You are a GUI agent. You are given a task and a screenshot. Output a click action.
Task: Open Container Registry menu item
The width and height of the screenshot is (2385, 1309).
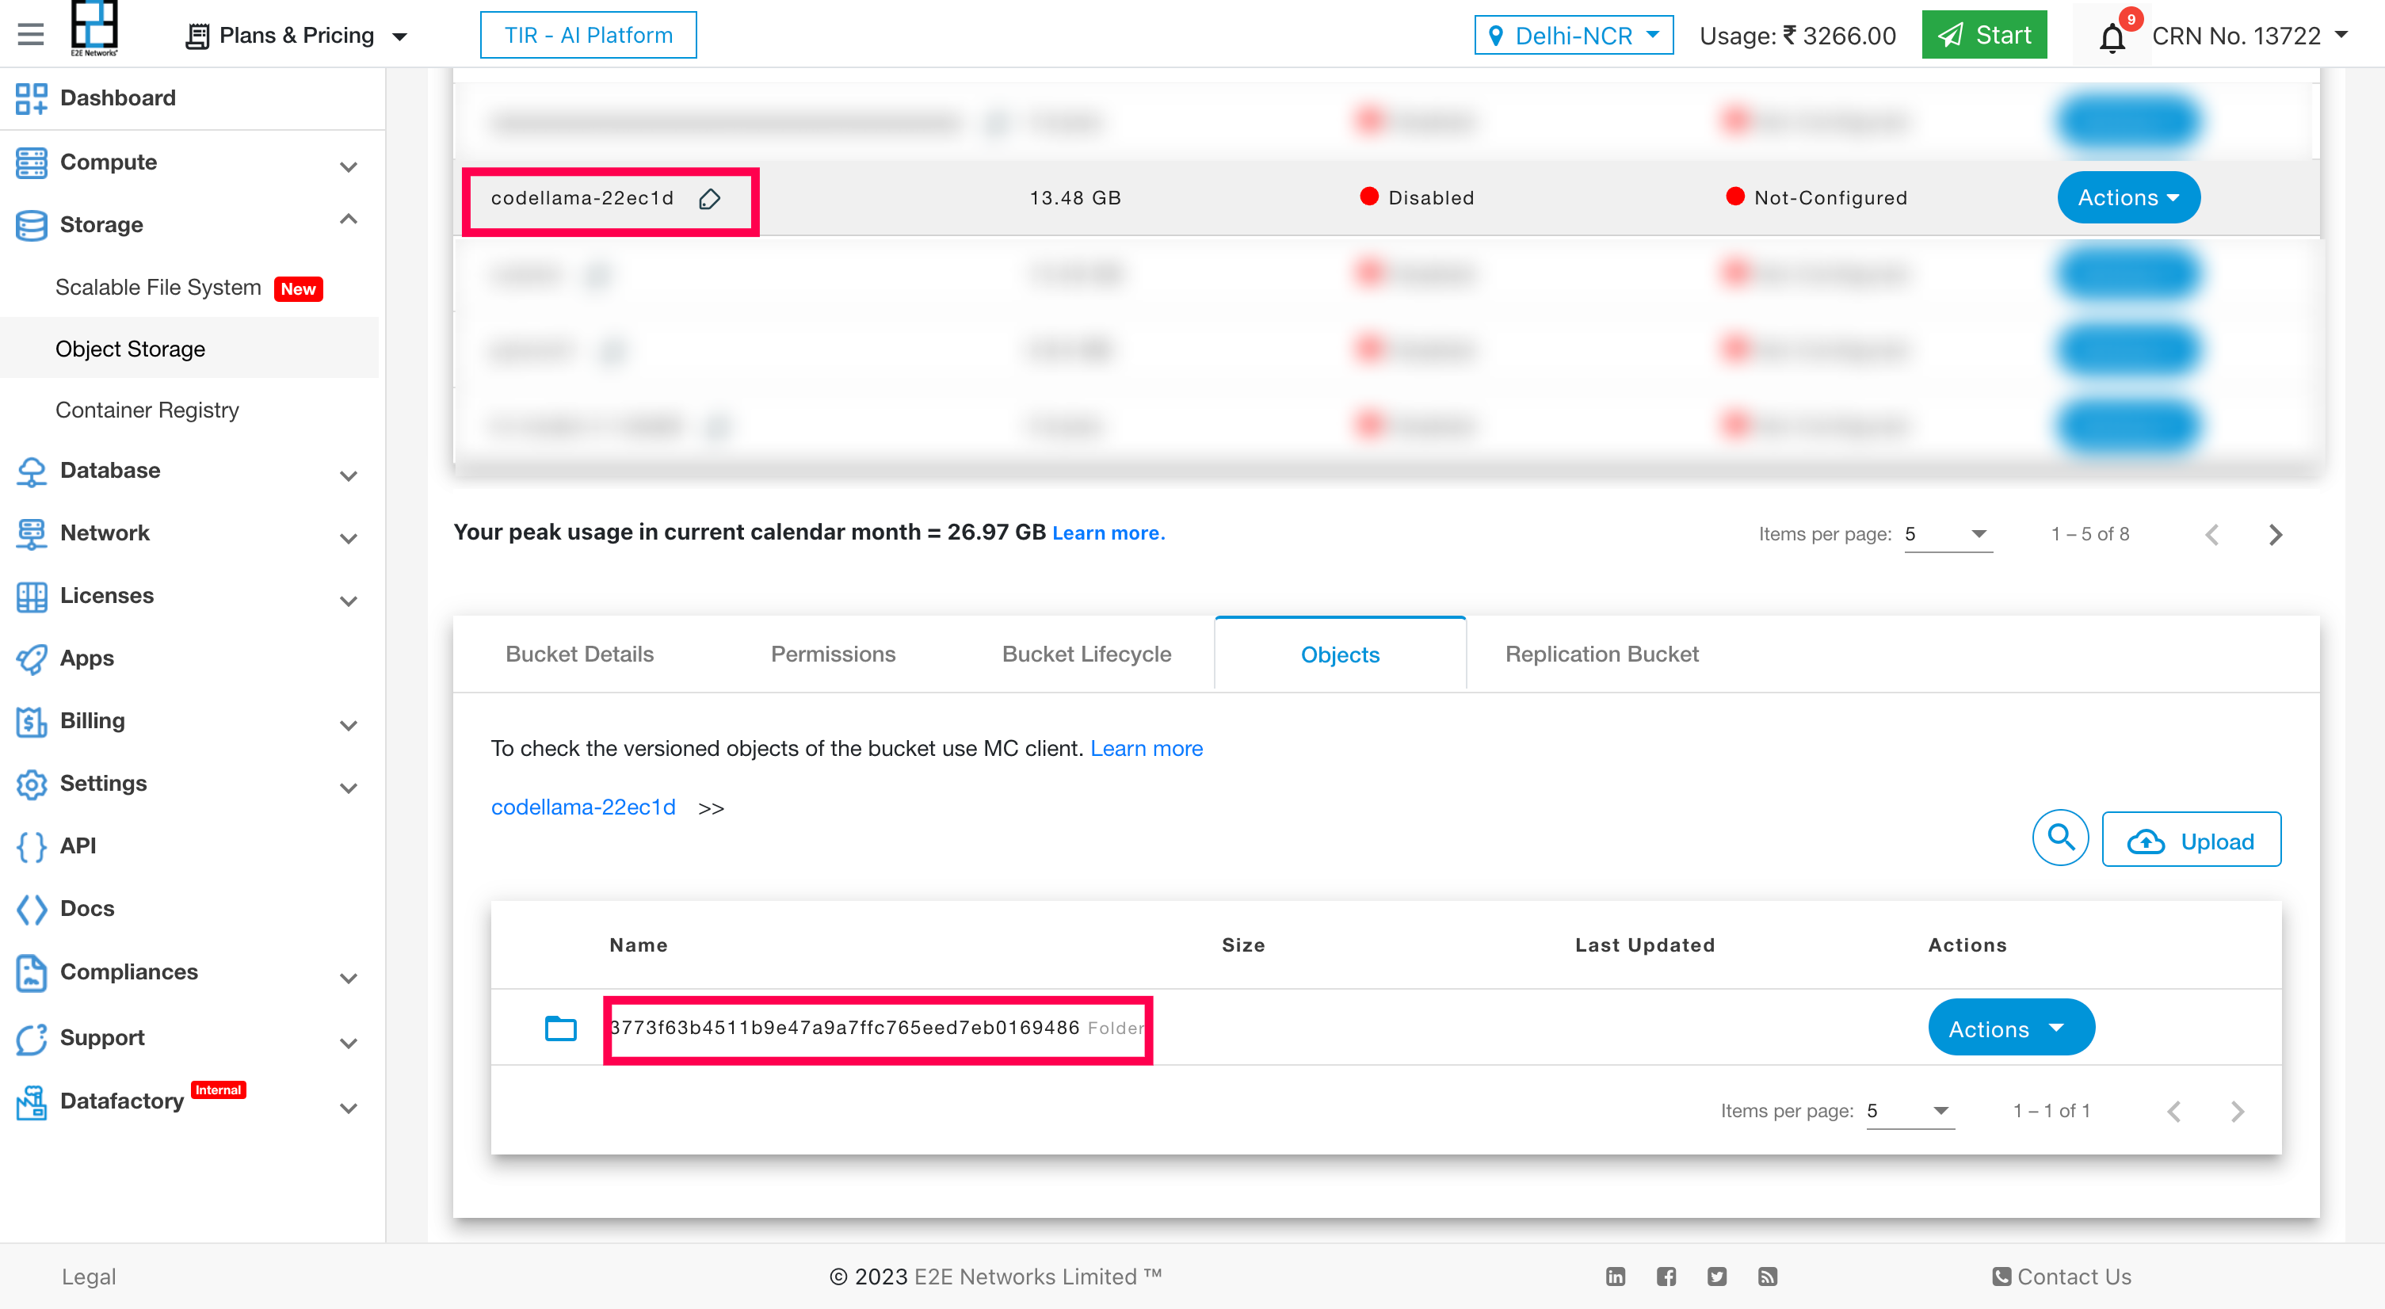pyautogui.click(x=147, y=410)
